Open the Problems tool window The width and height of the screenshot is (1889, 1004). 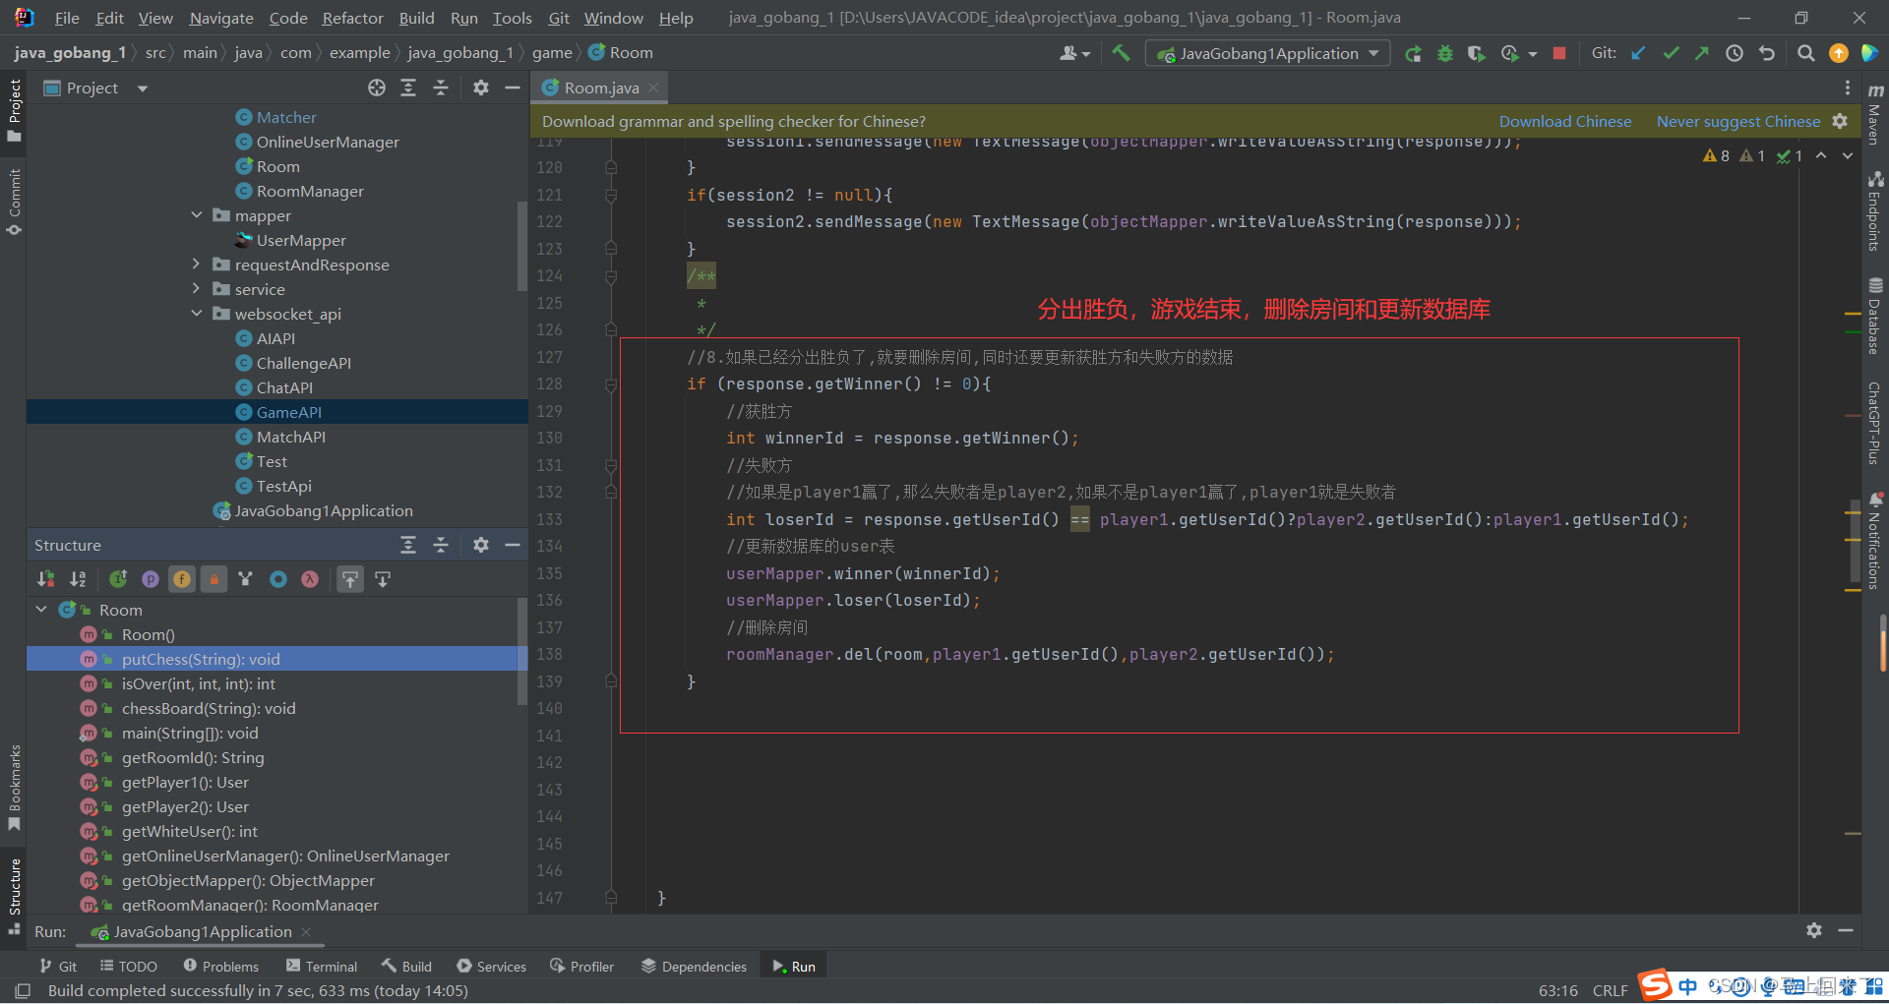[x=220, y=967]
